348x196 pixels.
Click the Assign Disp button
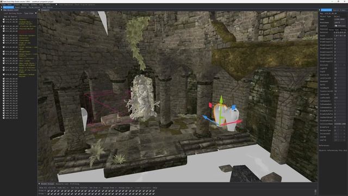(x=126, y=188)
